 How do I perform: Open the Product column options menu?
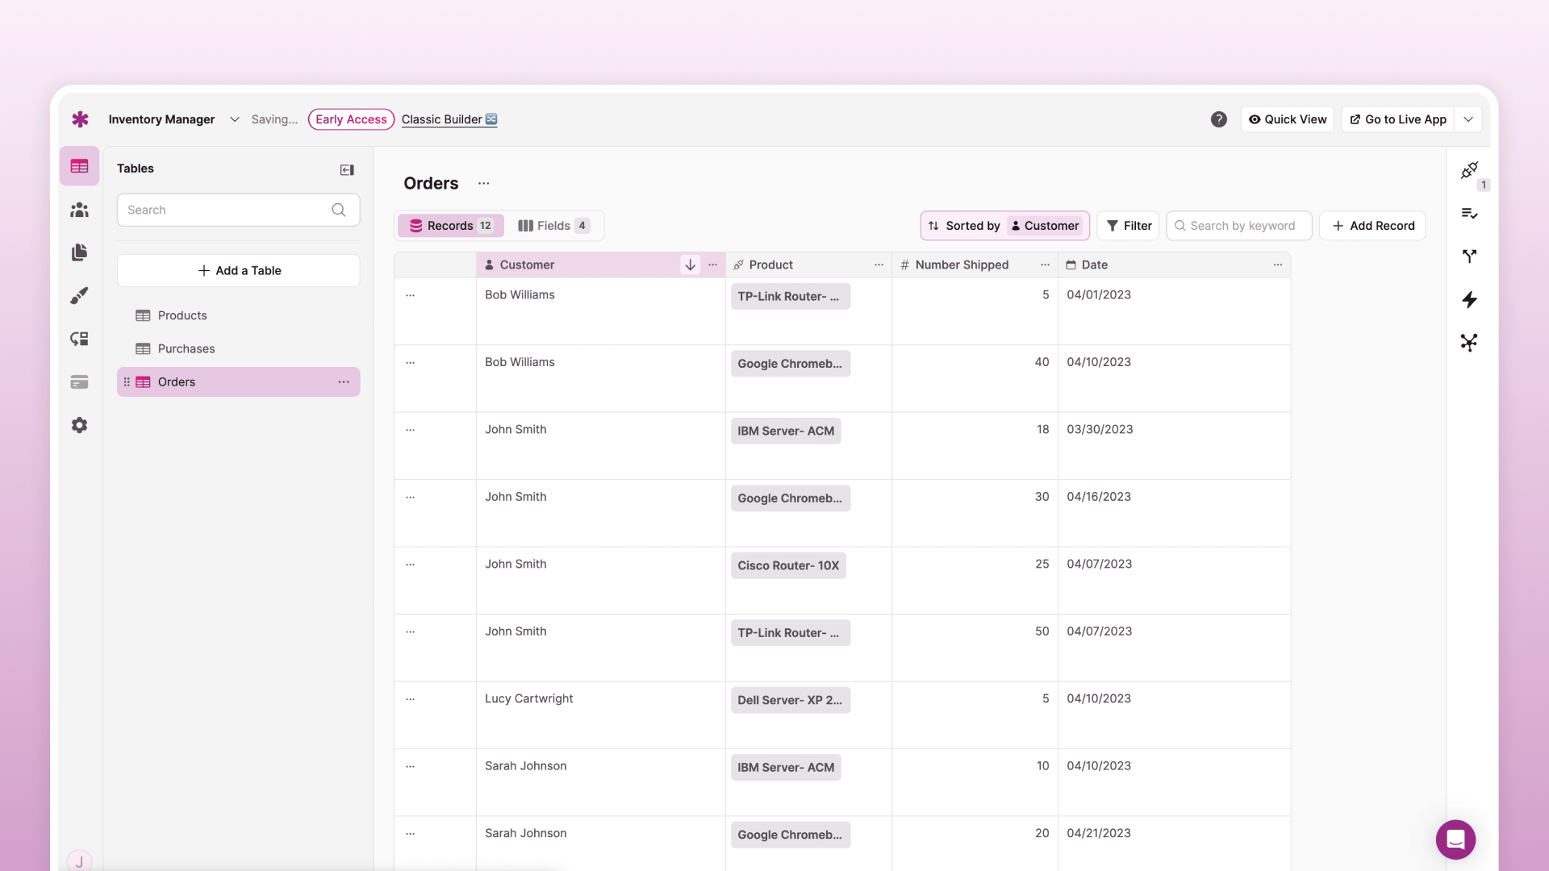point(879,265)
